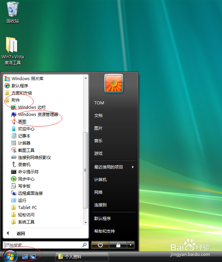Open 计算器 calculator icon
Screen dimensions: 222x262
[x=14, y=143]
